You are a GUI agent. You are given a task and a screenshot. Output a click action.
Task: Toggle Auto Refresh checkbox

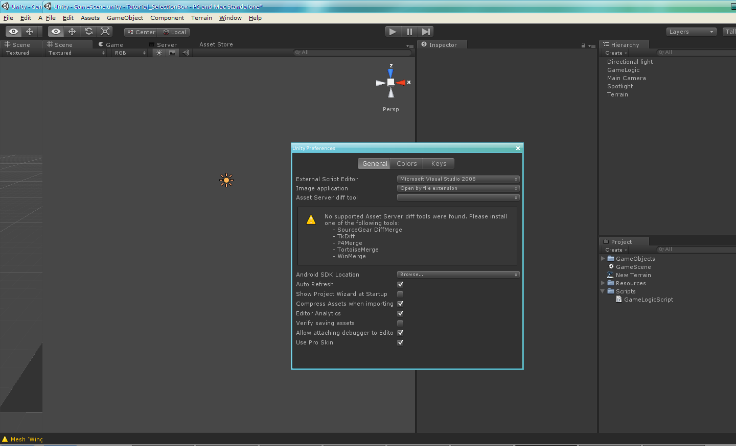point(400,284)
